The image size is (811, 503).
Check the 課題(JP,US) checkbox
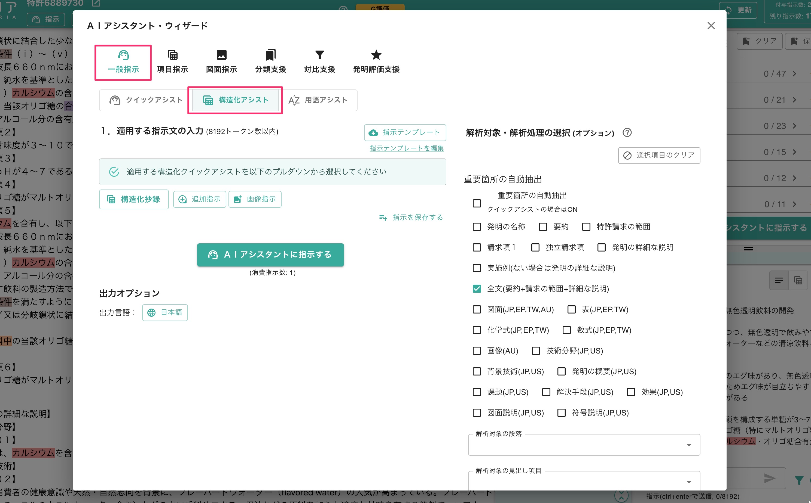point(477,392)
